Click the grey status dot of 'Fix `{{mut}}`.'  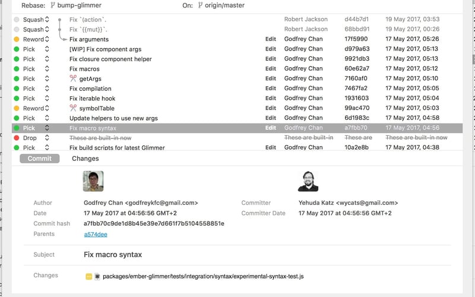point(17,29)
